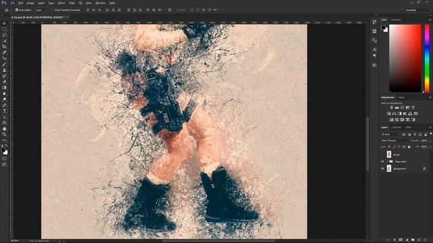433x243 pixels.
Task: Select the Clone Stamp tool
Action: (4, 70)
